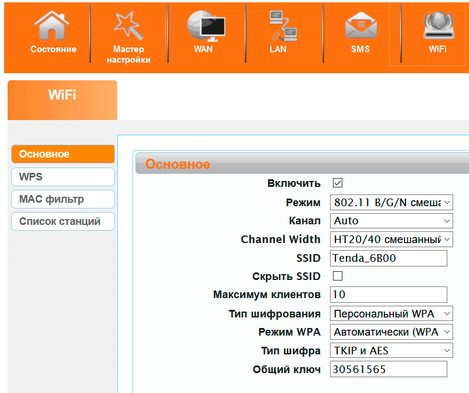The width and height of the screenshot is (469, 393).
Task: Go to Список станций section
Action: click(x=63, y=221)
